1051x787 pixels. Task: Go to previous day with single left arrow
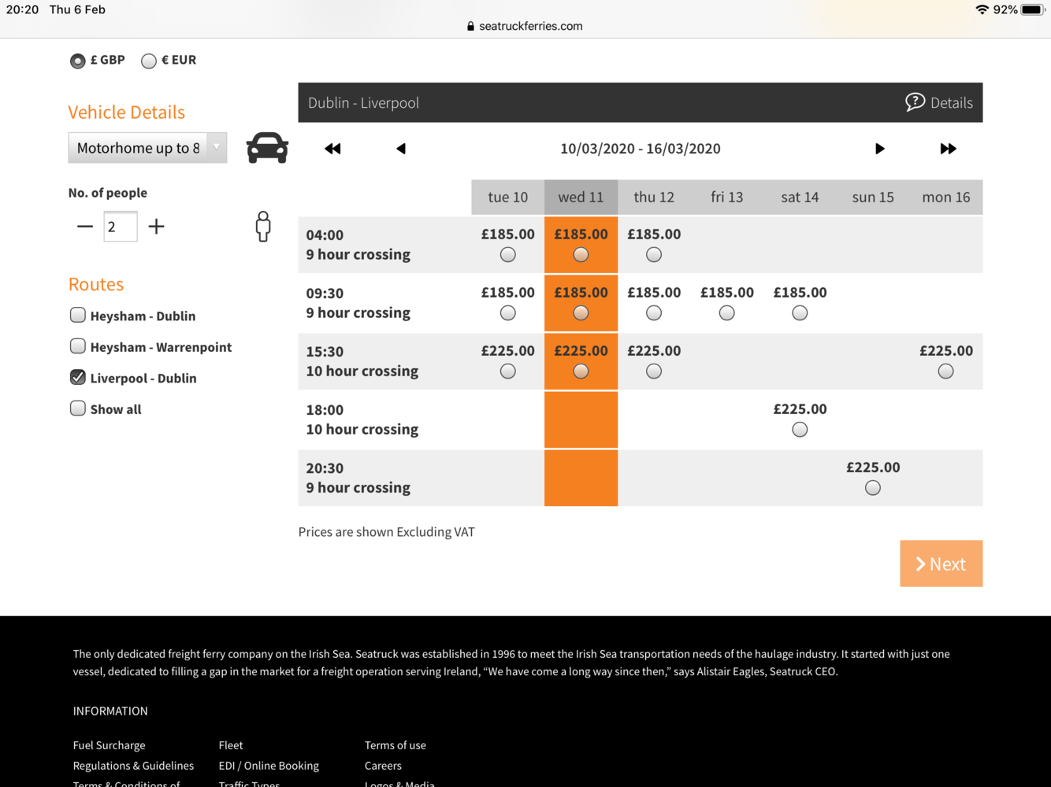(x=401, y=149)
